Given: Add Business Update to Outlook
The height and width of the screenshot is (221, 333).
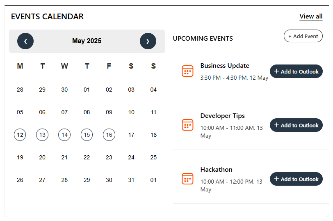Looking at the screenshot, I should point(296,71).
